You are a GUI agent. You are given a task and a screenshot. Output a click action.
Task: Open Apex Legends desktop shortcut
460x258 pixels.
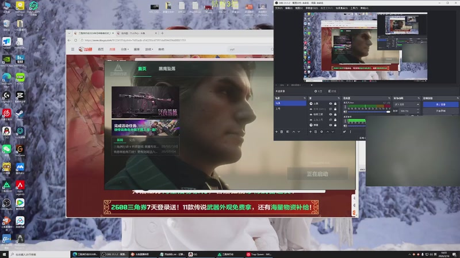(x=20, y=187)
